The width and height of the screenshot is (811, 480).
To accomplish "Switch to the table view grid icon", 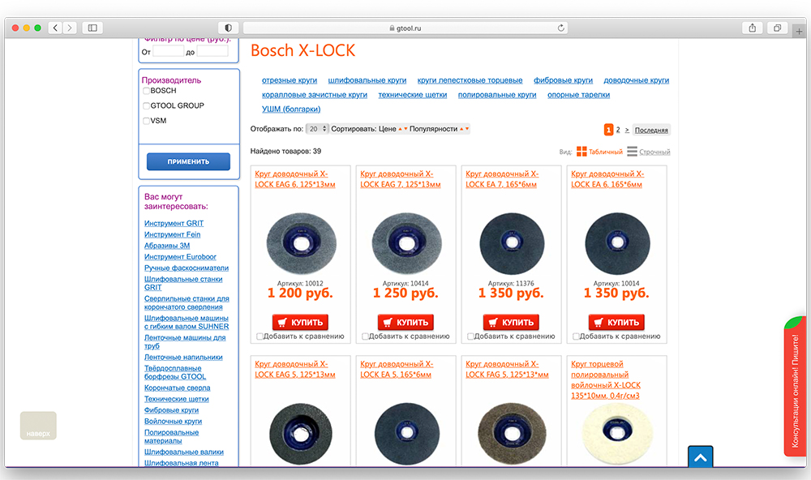I will 581,151.
